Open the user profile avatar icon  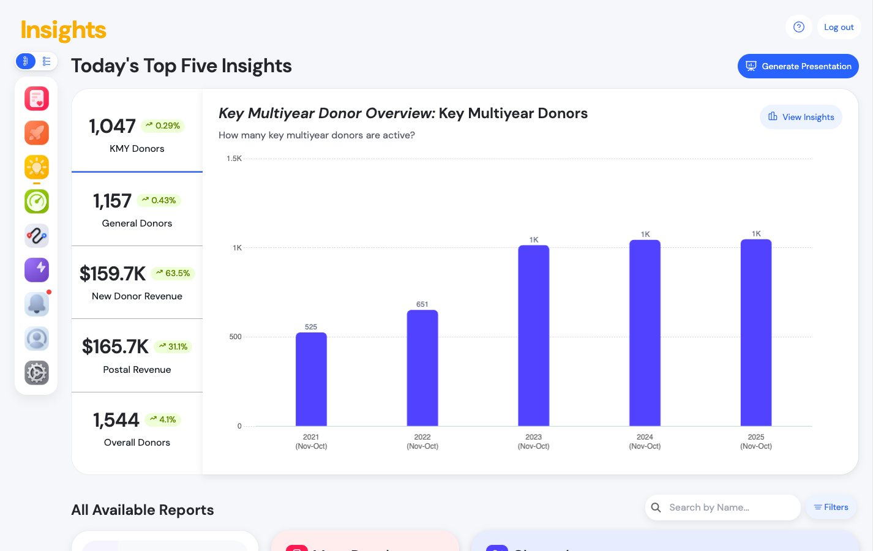(37, 339)
